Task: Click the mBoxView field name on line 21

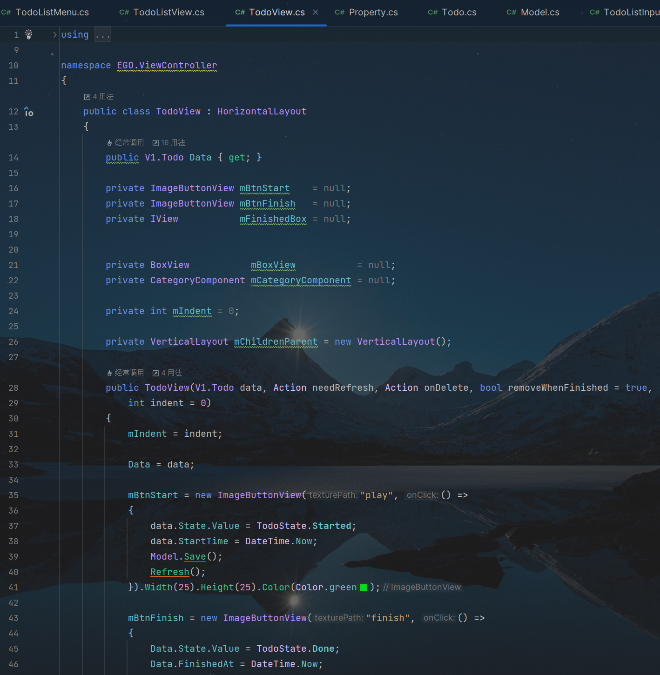Action: pos(273,265)
